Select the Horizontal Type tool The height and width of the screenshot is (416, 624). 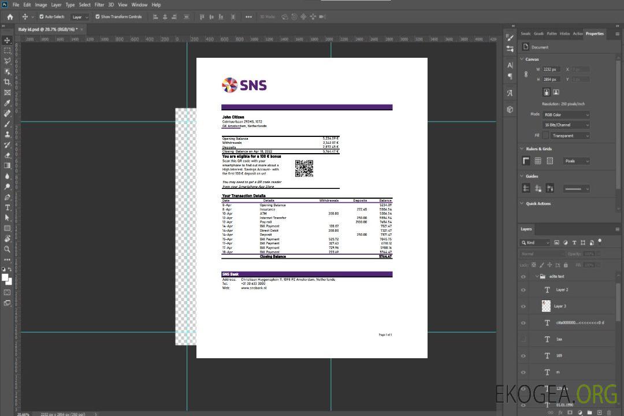tap(8, 207)
